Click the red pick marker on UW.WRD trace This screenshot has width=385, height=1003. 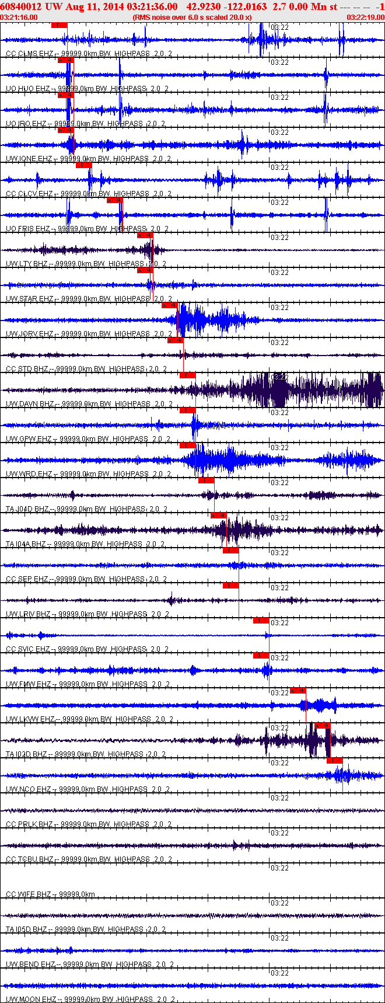pos(187,445)
